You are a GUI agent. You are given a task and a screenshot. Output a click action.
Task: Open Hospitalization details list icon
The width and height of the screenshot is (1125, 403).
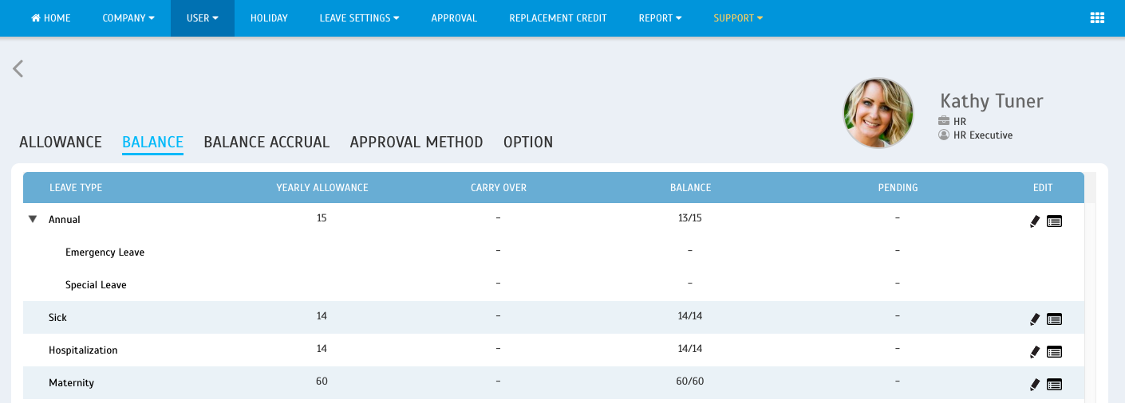coord(1054,352)
